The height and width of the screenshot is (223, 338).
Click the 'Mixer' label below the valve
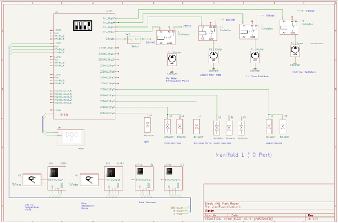(81, 149)
